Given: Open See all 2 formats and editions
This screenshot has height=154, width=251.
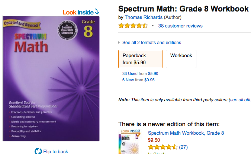Looking at the screenshot, I should 152,43.
